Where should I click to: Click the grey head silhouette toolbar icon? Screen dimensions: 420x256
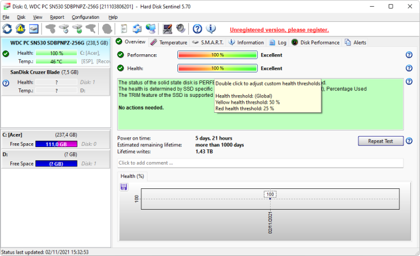pos(107,29)
